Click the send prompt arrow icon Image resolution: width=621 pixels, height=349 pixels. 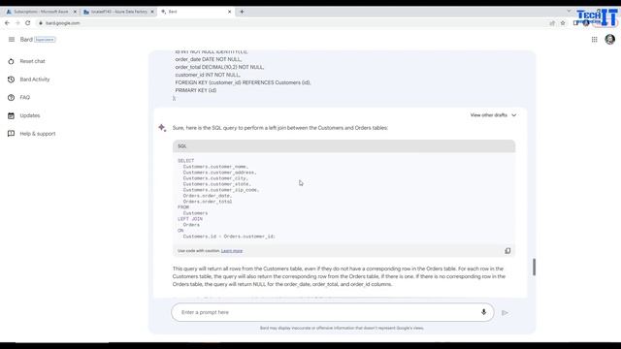(x=505, y=312)
